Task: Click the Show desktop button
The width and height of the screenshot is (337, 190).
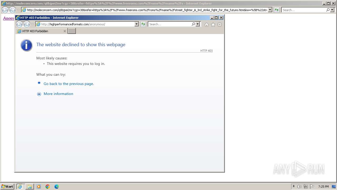Action: point(334,187)
